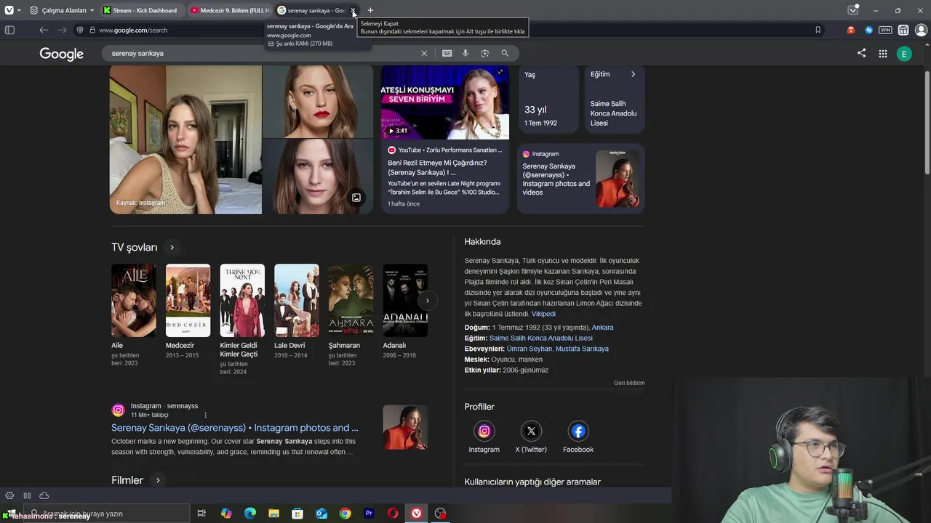The image size is (931, 523).
Task: Open the Instagram profile icon
Action: point(484,431)
